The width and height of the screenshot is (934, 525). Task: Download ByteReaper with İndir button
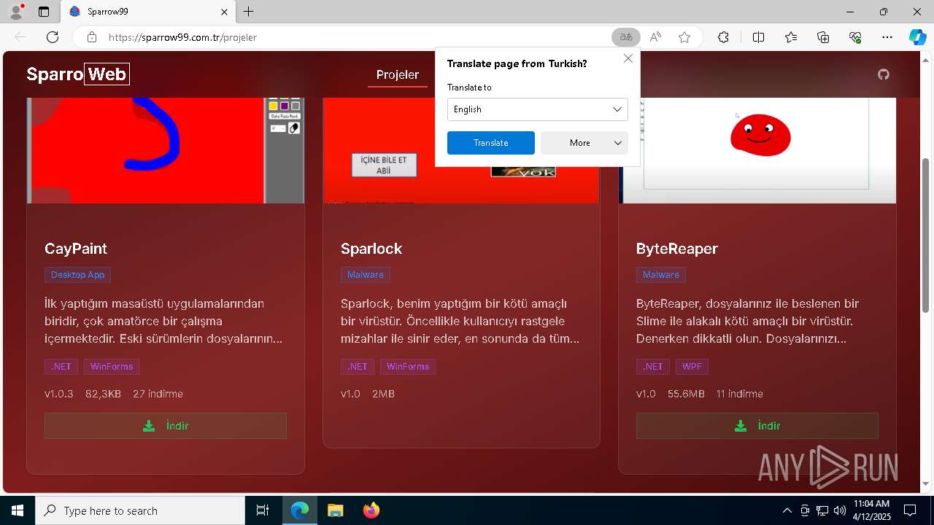click(757, 426)
